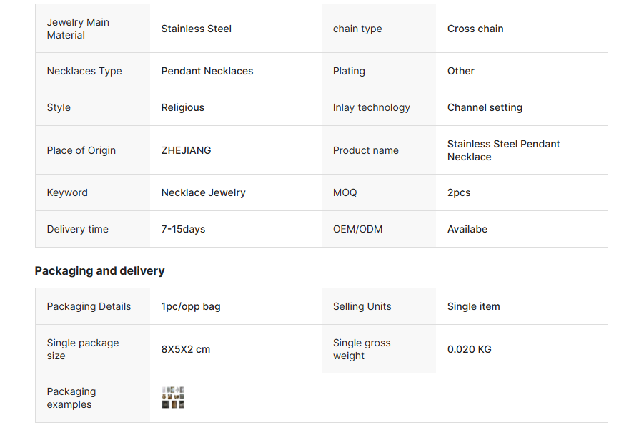The width and height of the screenshot is (639, 430).
Task: Select the Stainless Steel Pendant Necklace product name
Action: pyautogui.click(x=503, y=150)
